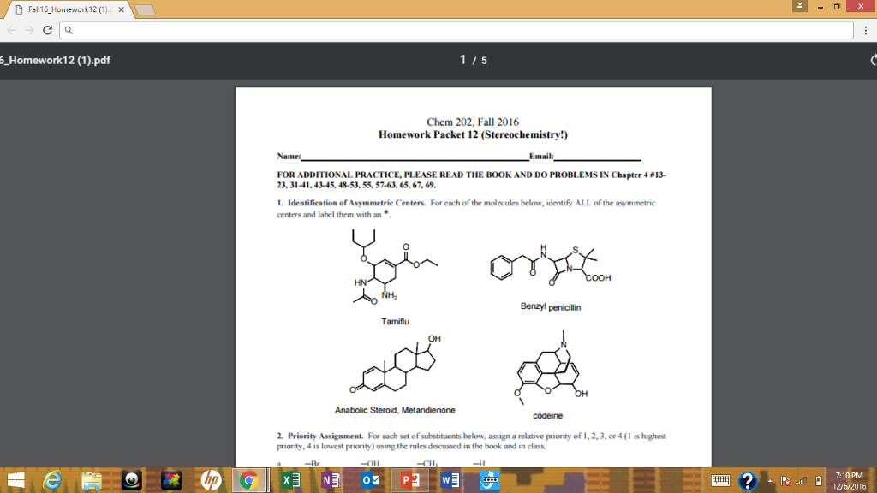Click the 'Homework Packet 12 (Stereochemistry!)' heading
Image resolution: width=877 pixels, height=493 pixels.
(x=473, y=134)
